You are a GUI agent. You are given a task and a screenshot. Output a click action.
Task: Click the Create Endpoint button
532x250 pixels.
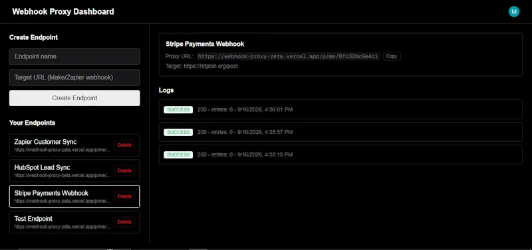74,98
